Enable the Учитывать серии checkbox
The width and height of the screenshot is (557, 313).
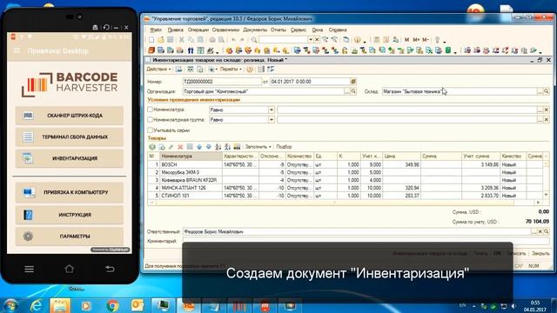(x=151, y=130)
